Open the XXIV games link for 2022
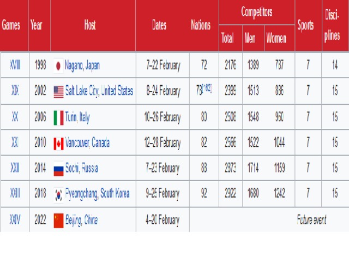Screen dimensions: 349x262 tap(15, 219)
